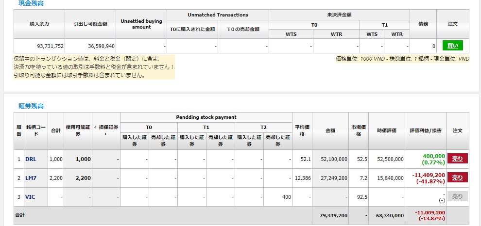This screenshot has height=226, width=481.
Task: Click the 市場価格 column header
Action: coord(359,130)
